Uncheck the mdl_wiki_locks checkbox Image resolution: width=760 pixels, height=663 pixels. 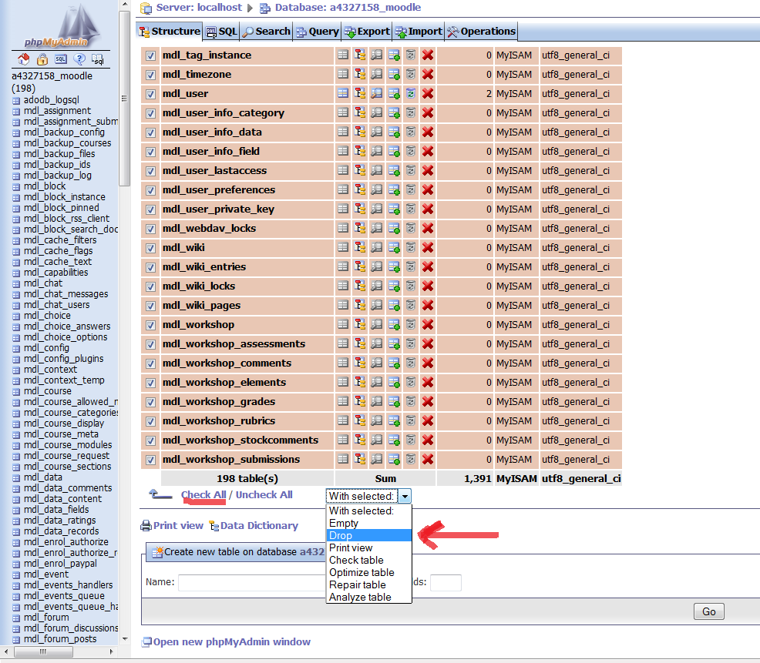click(x=151, y=286)
